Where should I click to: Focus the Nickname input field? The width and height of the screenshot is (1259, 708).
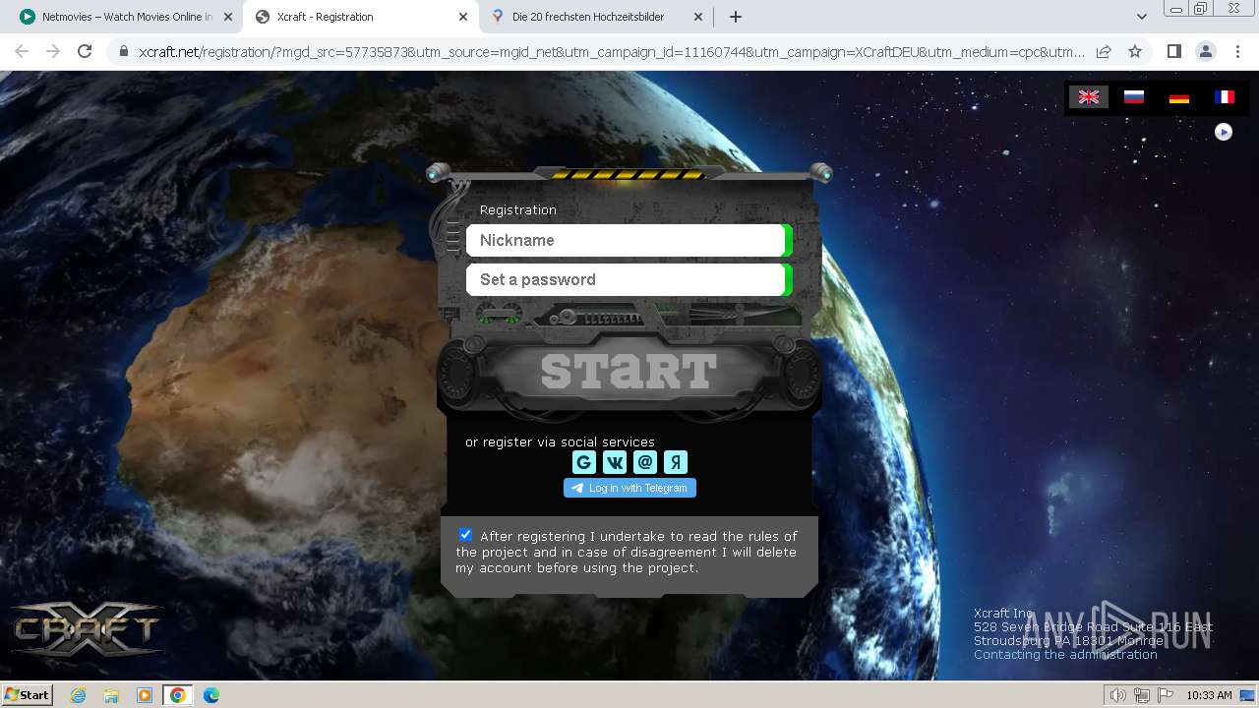626,240
